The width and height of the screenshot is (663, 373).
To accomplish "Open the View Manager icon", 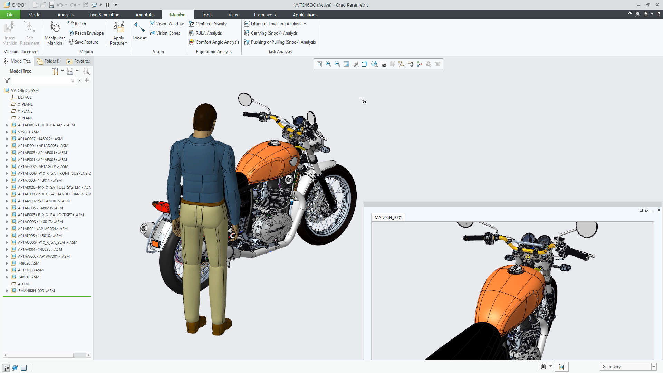I will 383,64.
